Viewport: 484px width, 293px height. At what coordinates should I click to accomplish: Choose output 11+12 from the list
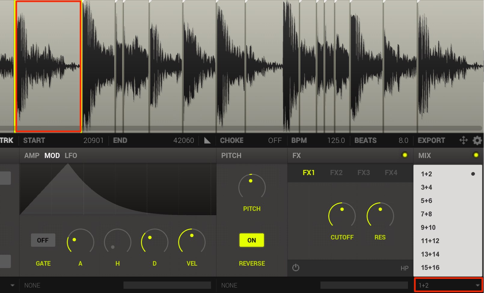click(x=448, y=241)
